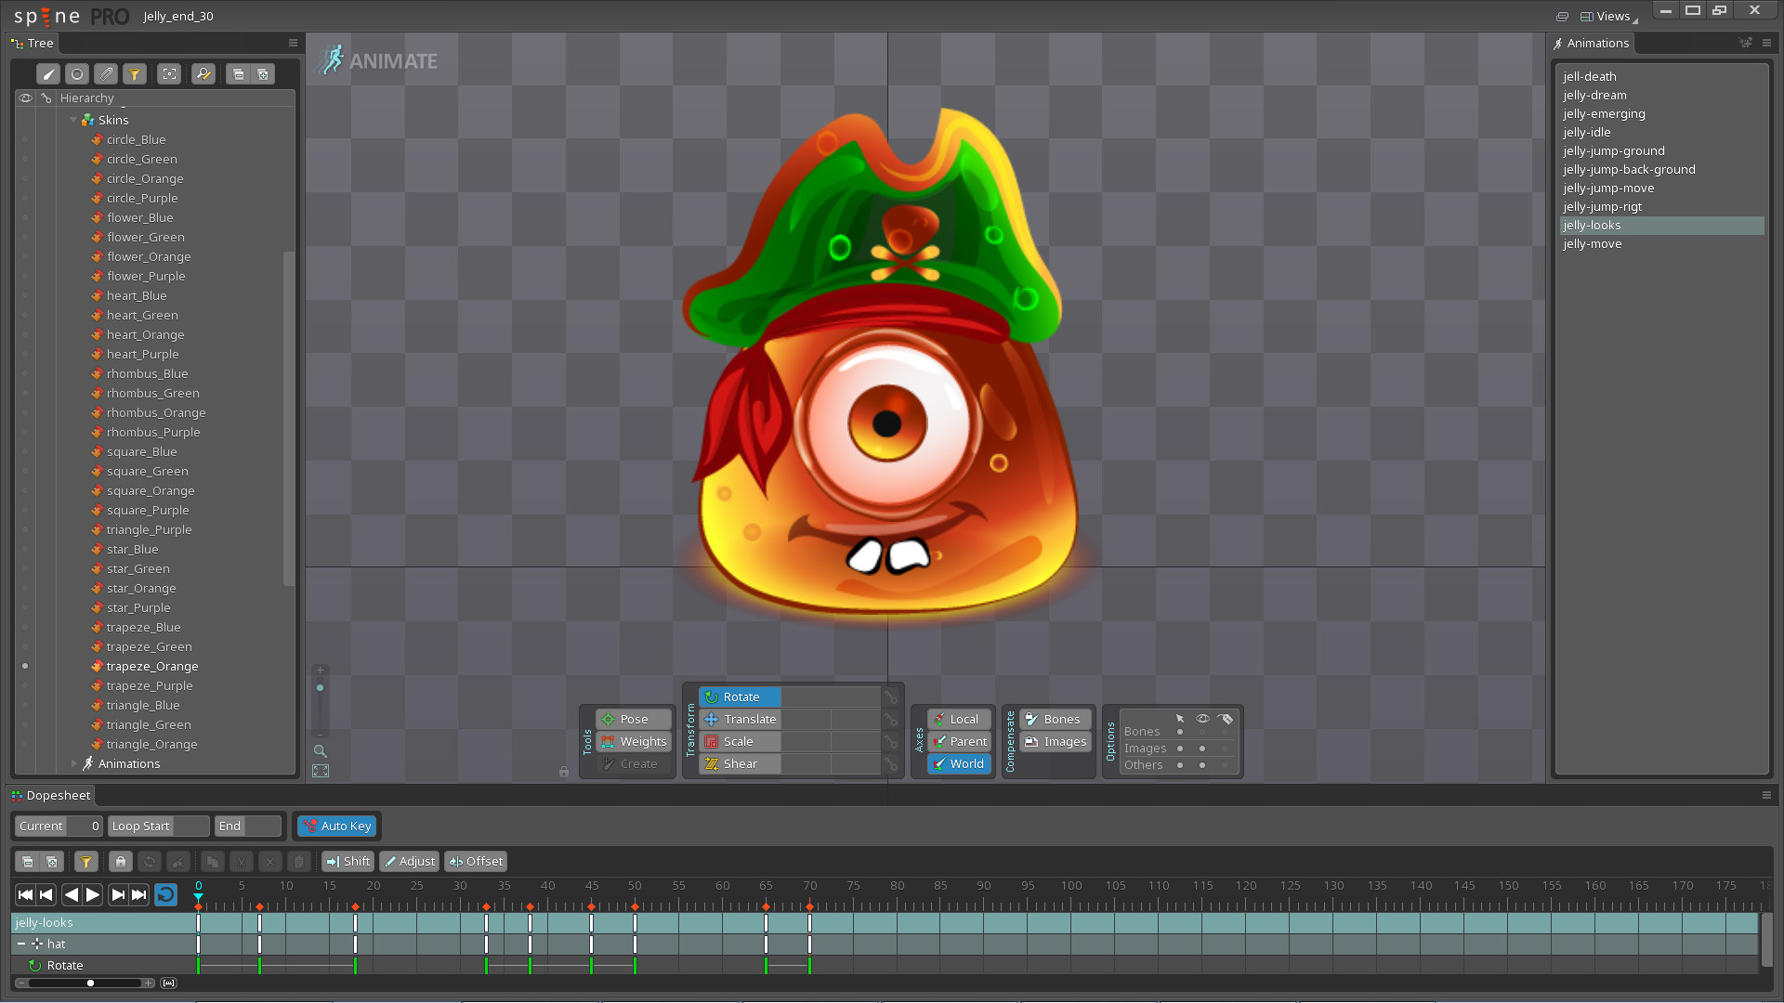Image resolution: width=1784 pixels, height=1003 pixels.
Task: Toggle World axes mode on
Action: (x=958, y=763)
